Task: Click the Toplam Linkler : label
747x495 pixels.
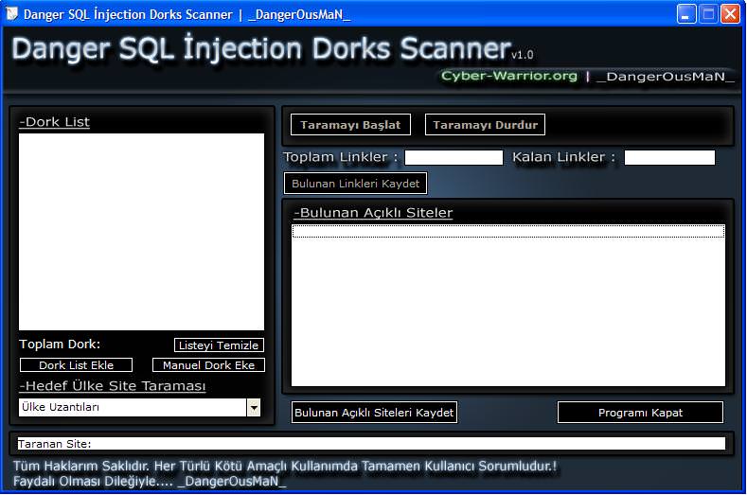Action: click(x=340, y=157)
